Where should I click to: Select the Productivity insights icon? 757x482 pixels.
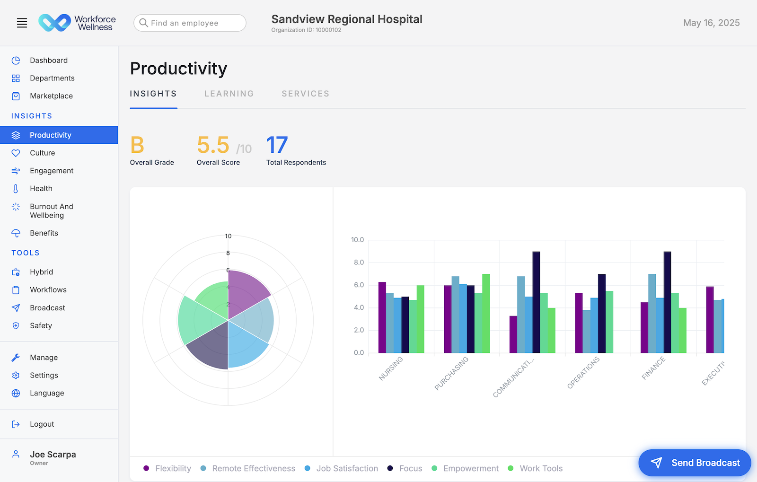tap(16, 135)
